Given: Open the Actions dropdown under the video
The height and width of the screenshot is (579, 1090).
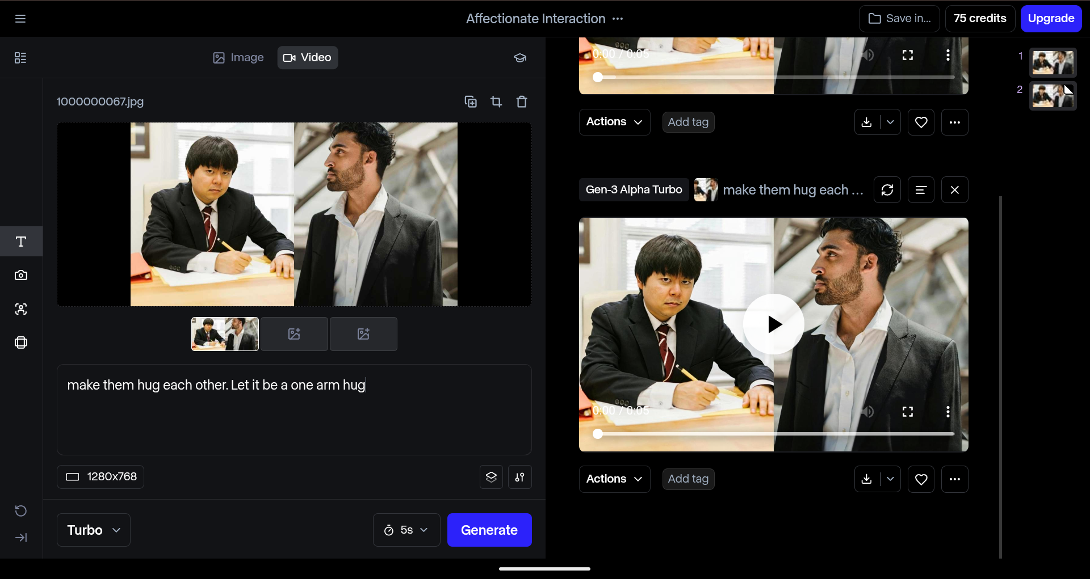Looking at the screenshot, I should click(x=614, y=479).
